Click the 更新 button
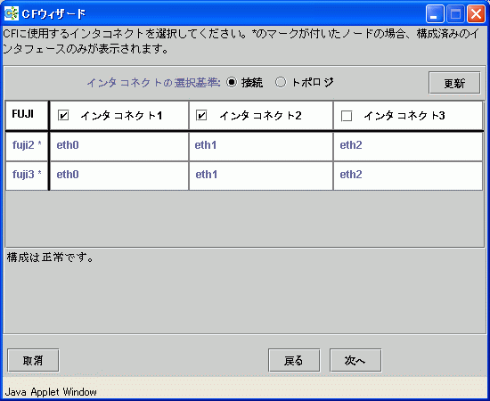The width and height of the screenshot is (490, 401). click(454, 83)
